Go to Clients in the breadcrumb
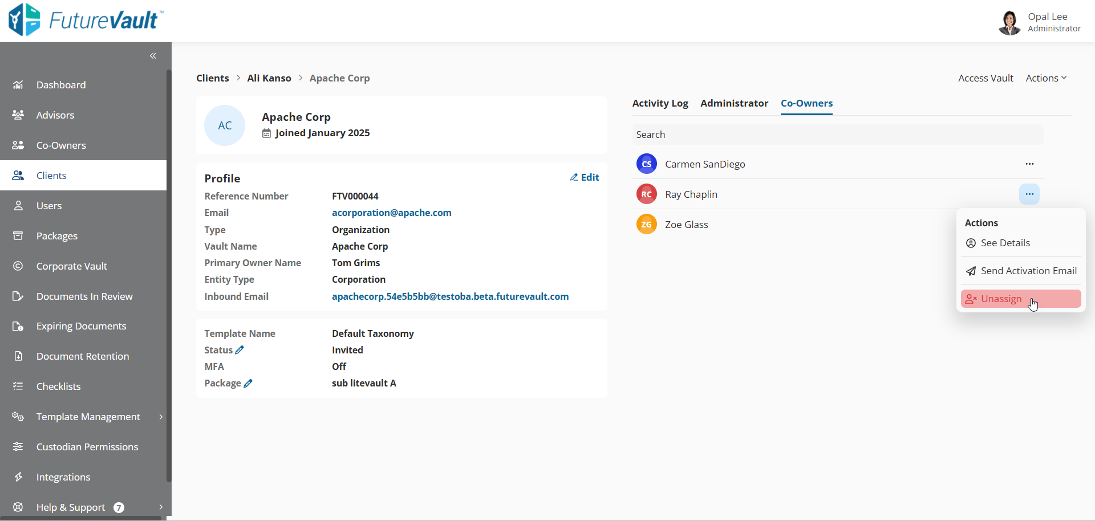 (x=213, y=78)
